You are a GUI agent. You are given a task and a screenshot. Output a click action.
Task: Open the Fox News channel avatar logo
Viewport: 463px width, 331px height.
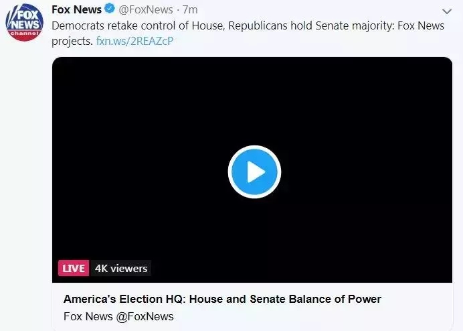point(25,23)
